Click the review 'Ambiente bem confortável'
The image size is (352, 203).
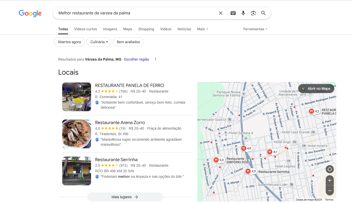143,105
